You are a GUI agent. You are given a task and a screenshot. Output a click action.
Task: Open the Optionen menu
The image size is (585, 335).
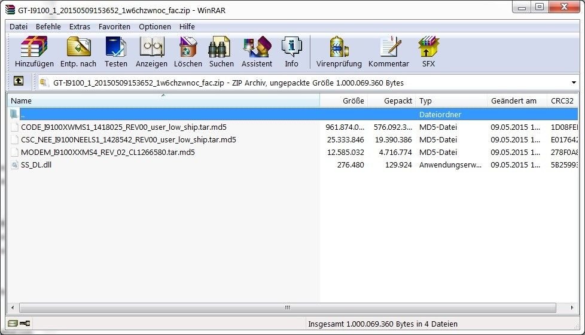coord(155,26)
